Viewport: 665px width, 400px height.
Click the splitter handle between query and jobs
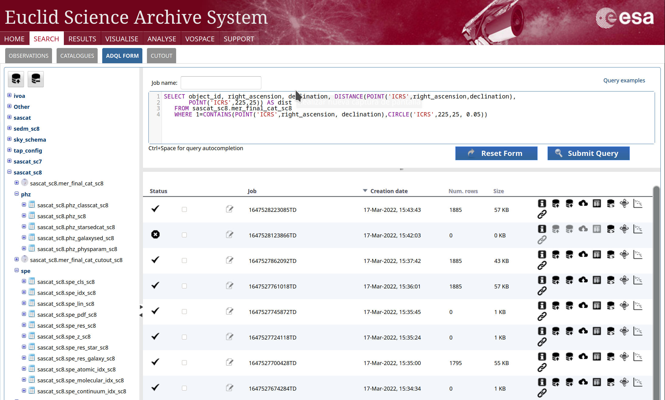coord(402,169)
